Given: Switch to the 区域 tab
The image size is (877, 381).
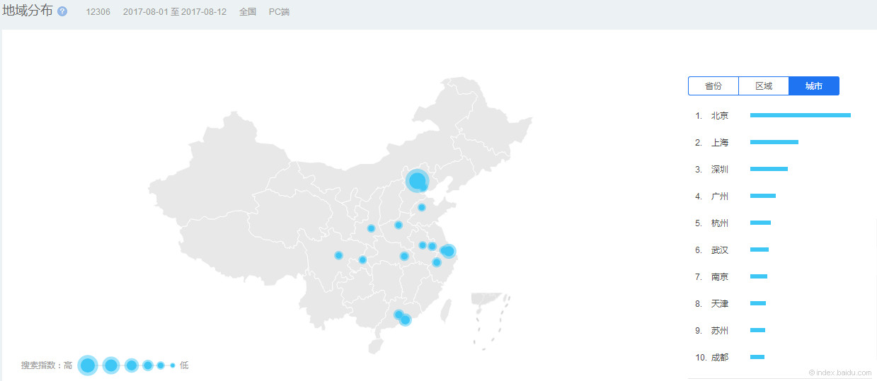Looking at the screenshot, I should pyautogui.click(x=764, y=86).
